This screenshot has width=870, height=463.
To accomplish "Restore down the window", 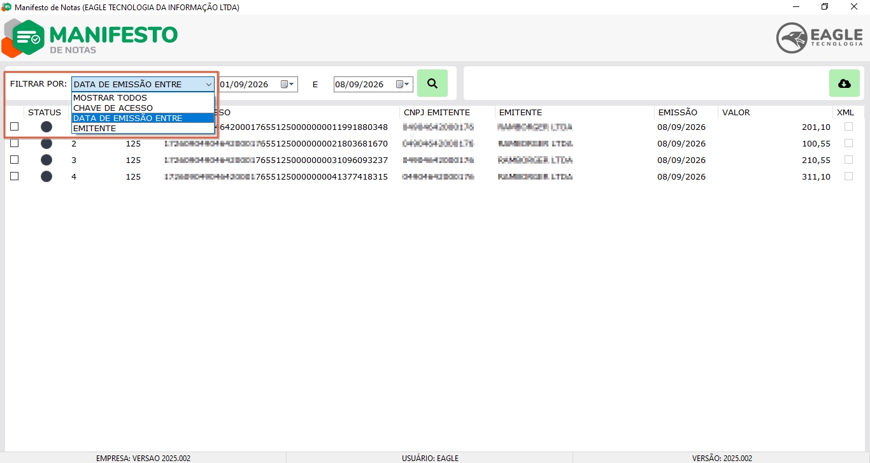I will [825, 7].
